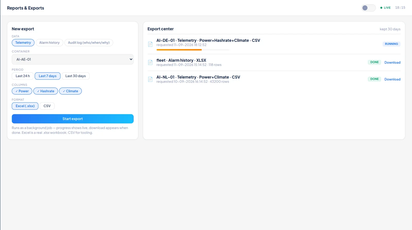Viewport: 412px width, 230px height.
Task: Click the RUNNING status badge
Action: (x=391, y=44)
